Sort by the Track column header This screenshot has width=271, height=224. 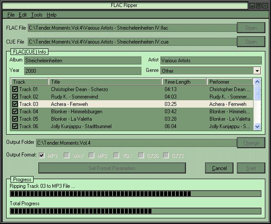(29, 82)
